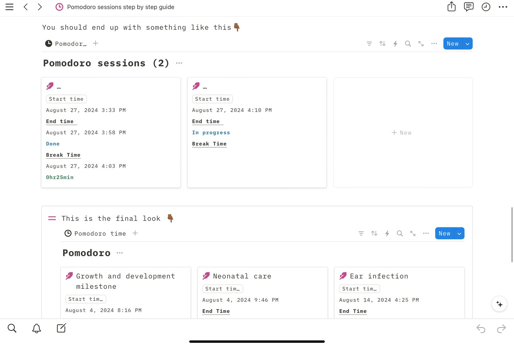Image resolution: width=514 pixels, height=346 pixels.
Task: Click the blue New button in the upper database
Action: pyautogui.click(x=452, y=44)
